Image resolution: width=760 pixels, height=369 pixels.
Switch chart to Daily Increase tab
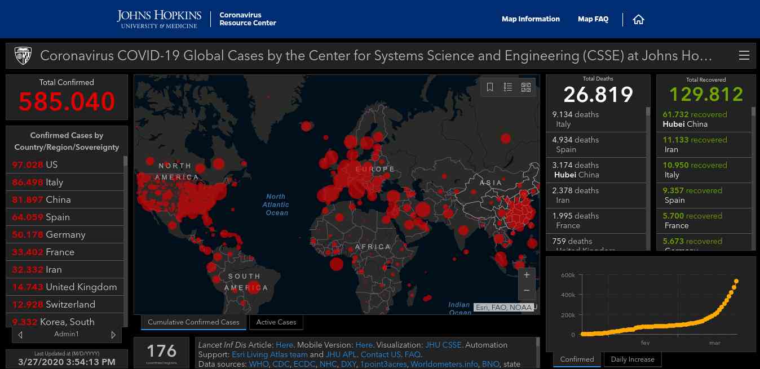pyautogui.click(x=632, y=359)
